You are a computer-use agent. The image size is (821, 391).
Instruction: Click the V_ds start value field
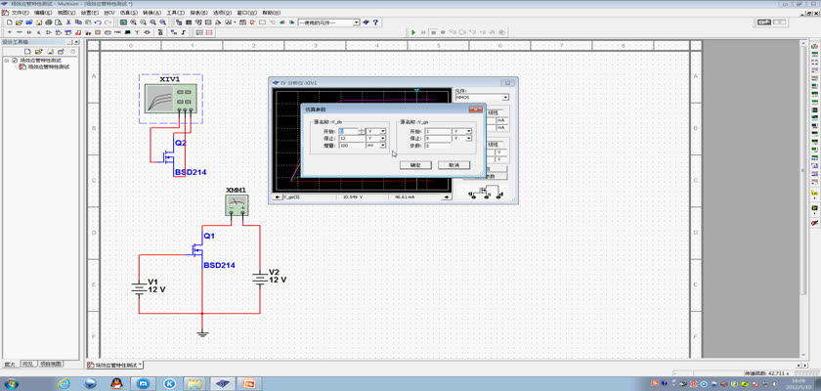(x=349, y=131)
